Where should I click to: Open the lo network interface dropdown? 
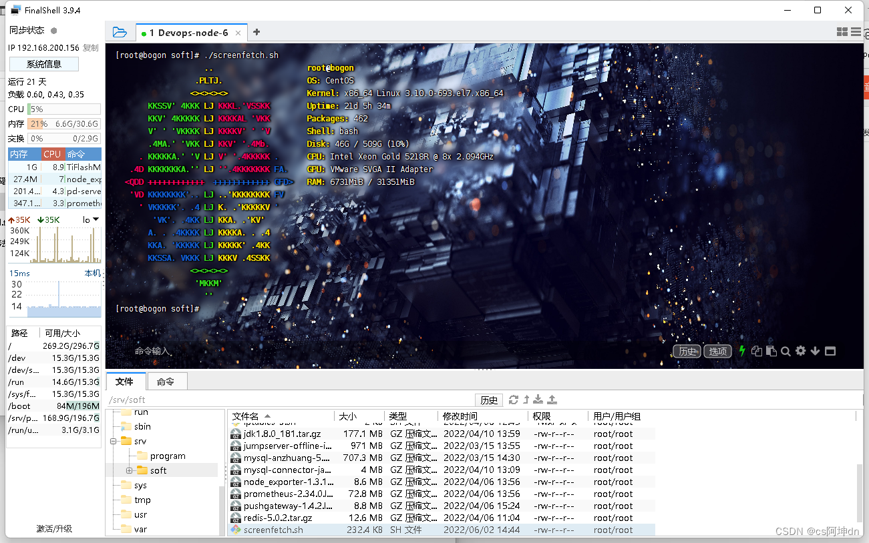point(91,219)
